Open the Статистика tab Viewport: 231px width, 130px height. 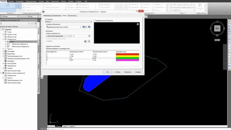(x=72, y=16)
